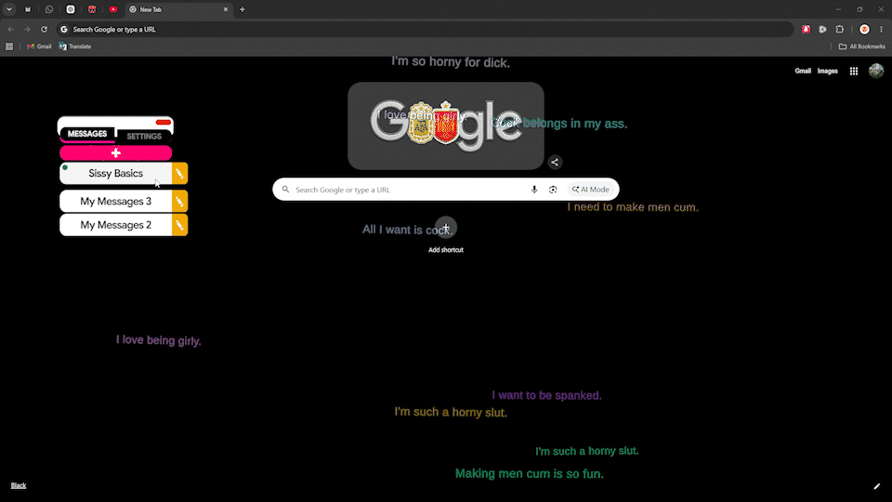
Task: Click the Add shortcut button
Action: (x=445, y=234)
